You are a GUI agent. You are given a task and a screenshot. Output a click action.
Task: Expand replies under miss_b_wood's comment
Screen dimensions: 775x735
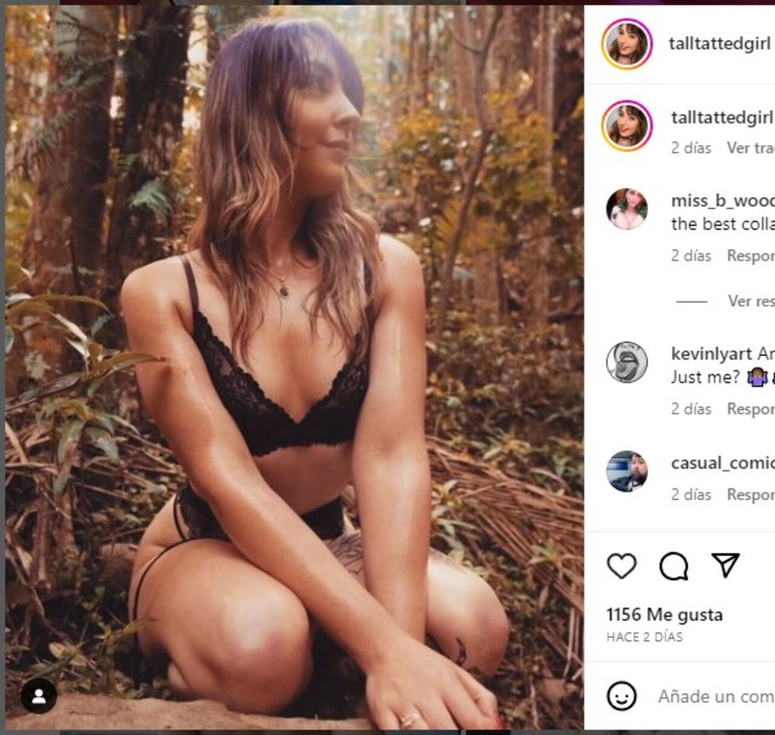[x=750, y=301]
